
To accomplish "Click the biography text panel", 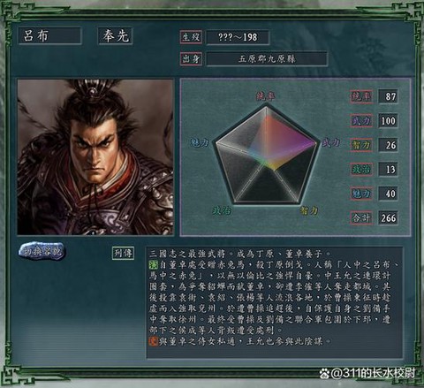I will [275, 303].
